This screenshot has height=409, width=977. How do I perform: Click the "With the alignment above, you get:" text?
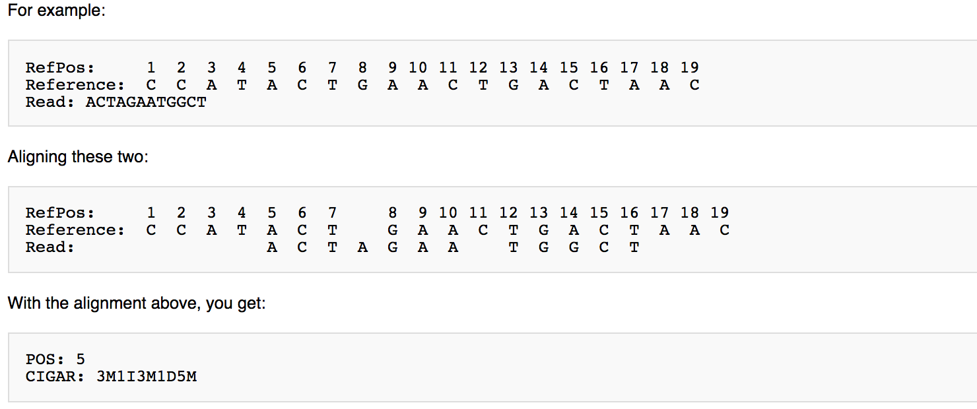click(x=137, y=303)
